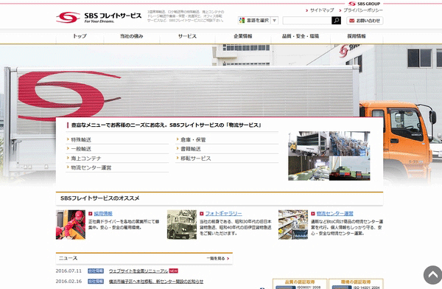The height and width of the screenshot is (289, 442).
Task: Open the SBS GROUP link
Action: click(364, 4)
